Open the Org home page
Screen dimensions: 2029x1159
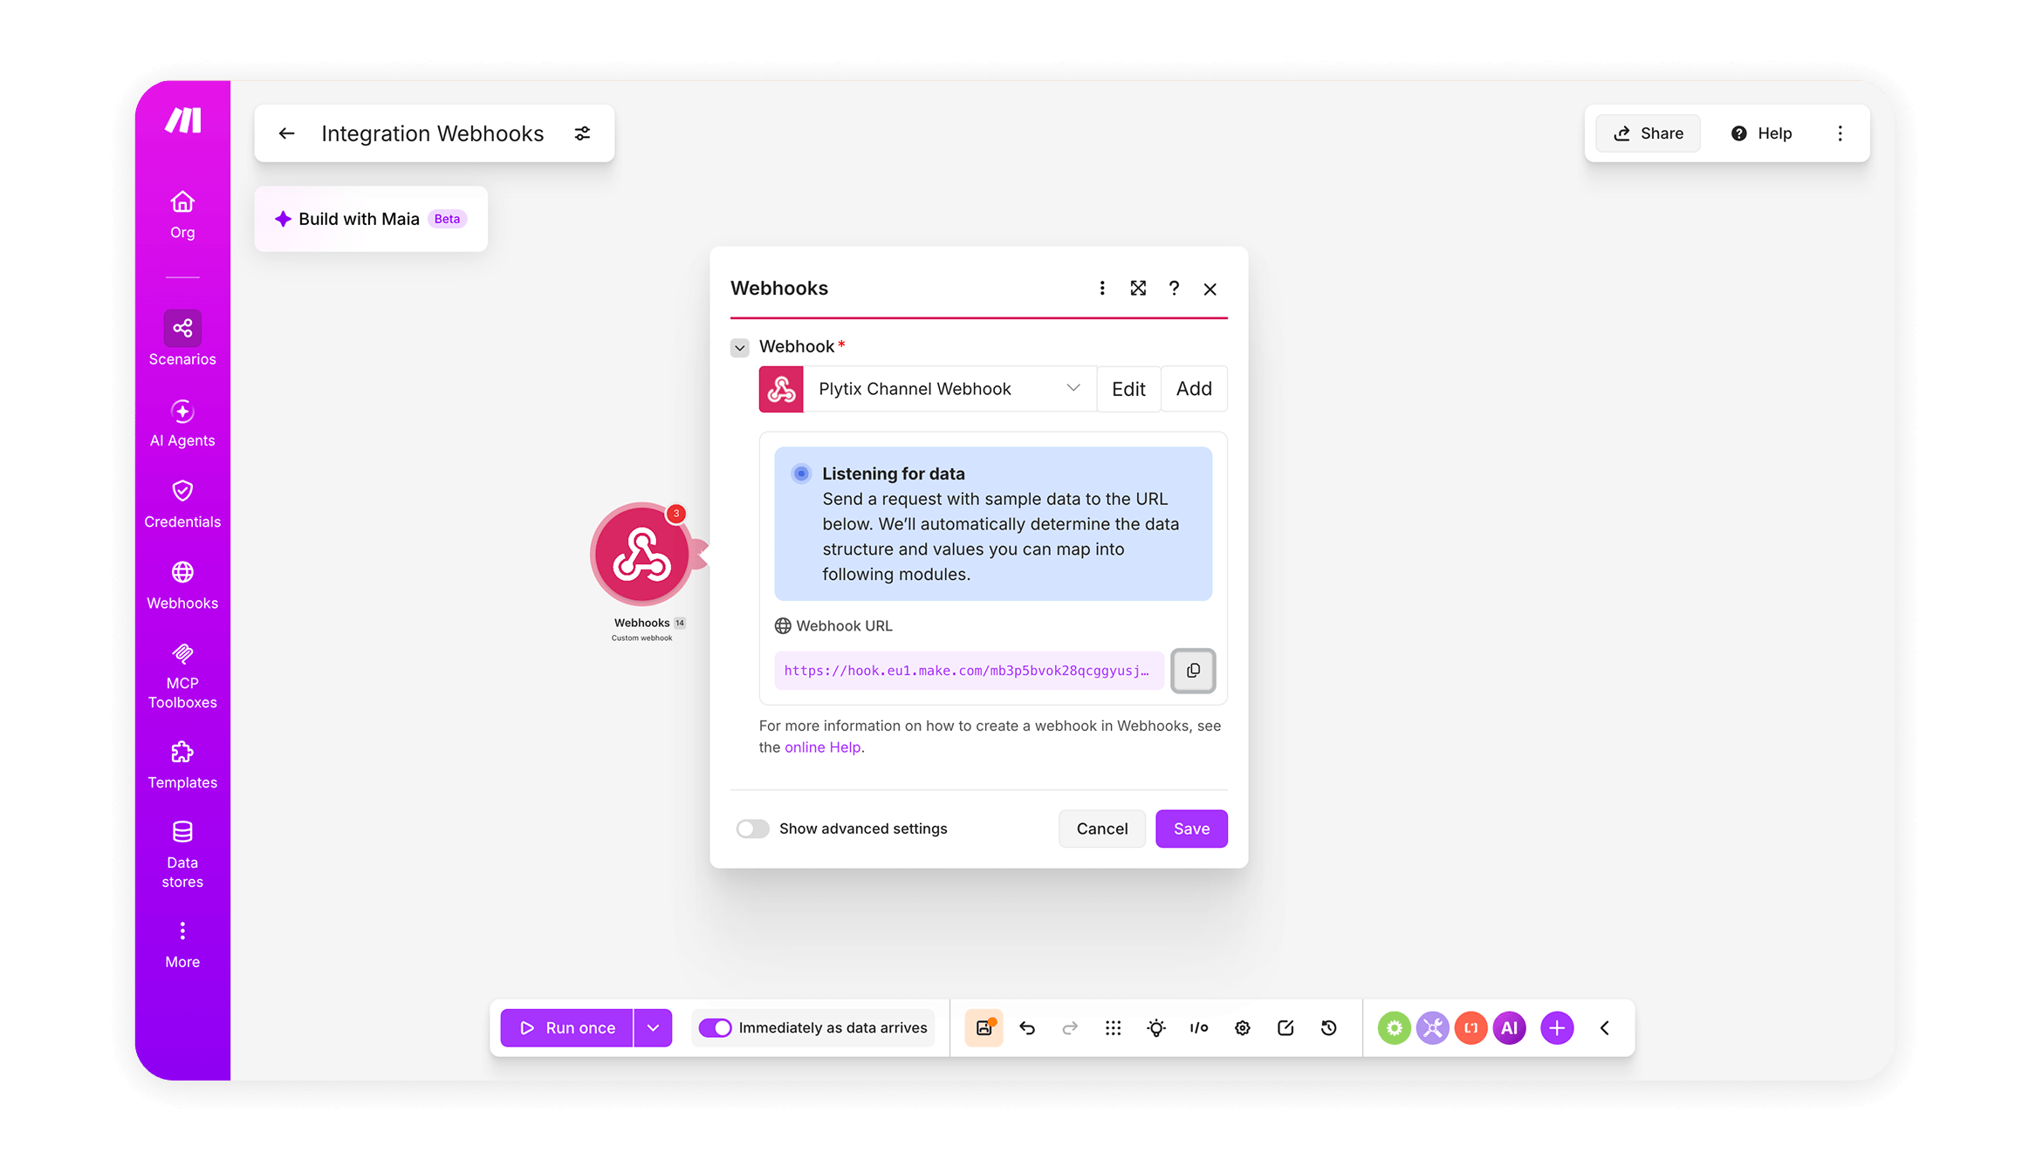[182, 215]
